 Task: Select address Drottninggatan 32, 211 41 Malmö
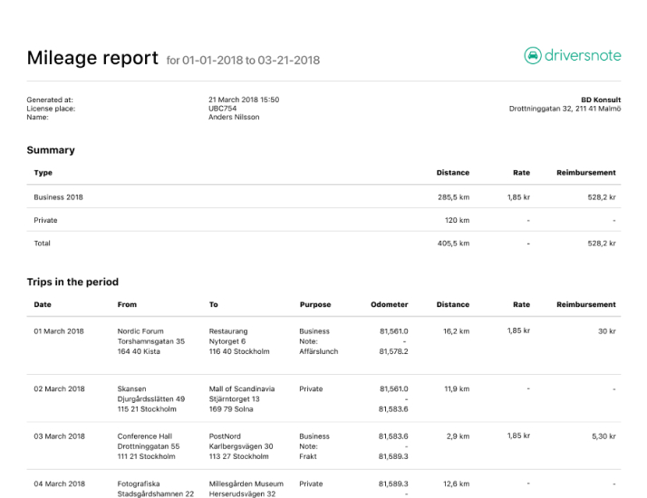point(565,109)
